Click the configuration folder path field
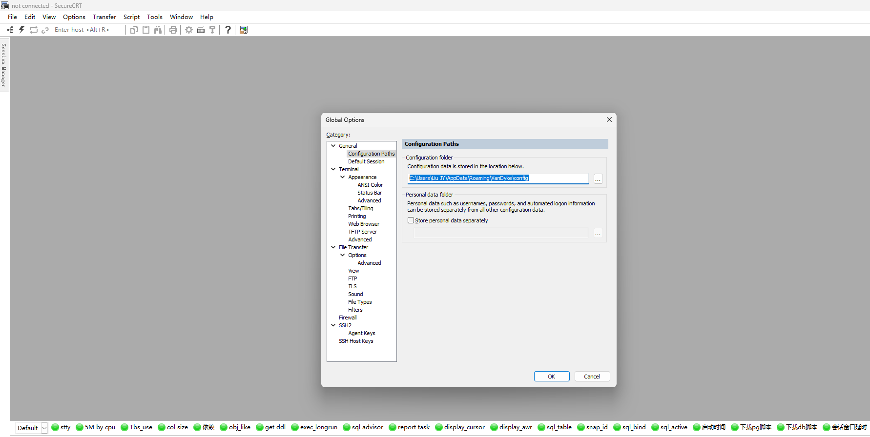Image resolution: width=870 pixels, height=437 pixels. pos(498,179)
